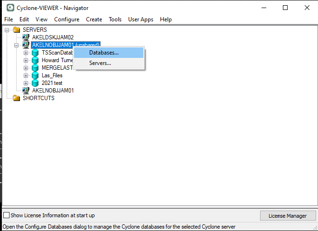The width and height of the screenshot is (318, 231).
Task: Click the 2021 test database icon
Action: (x=35, y=83)
